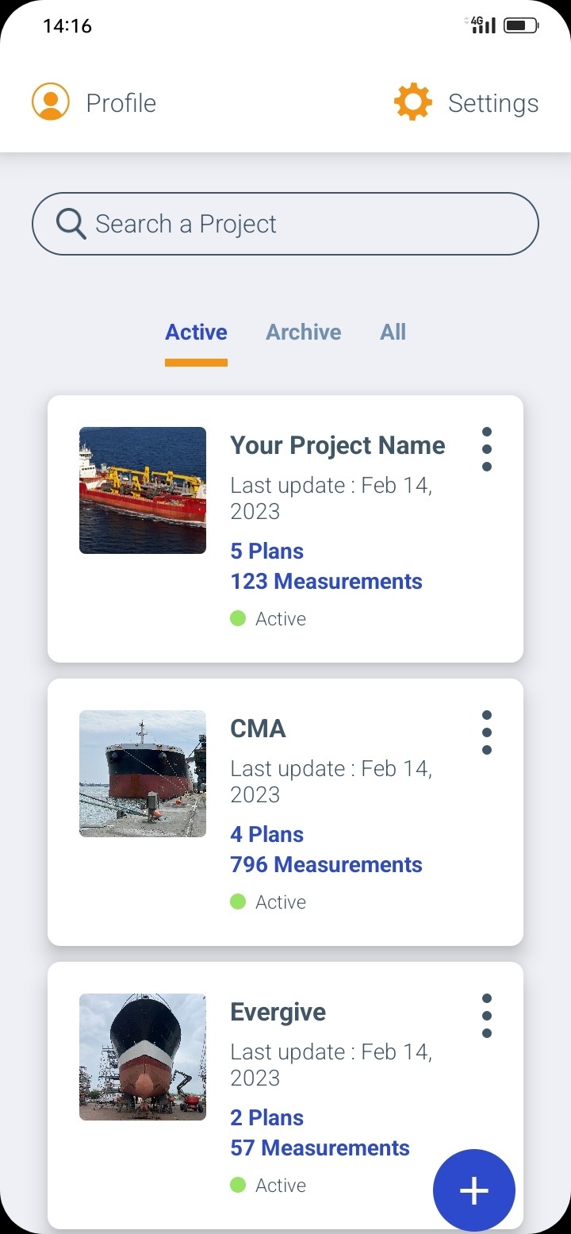Image resolution: width=571 pixels, height=1234 pixels.
Task: Open the 796 Measurements link
Action: coord(326,865)
